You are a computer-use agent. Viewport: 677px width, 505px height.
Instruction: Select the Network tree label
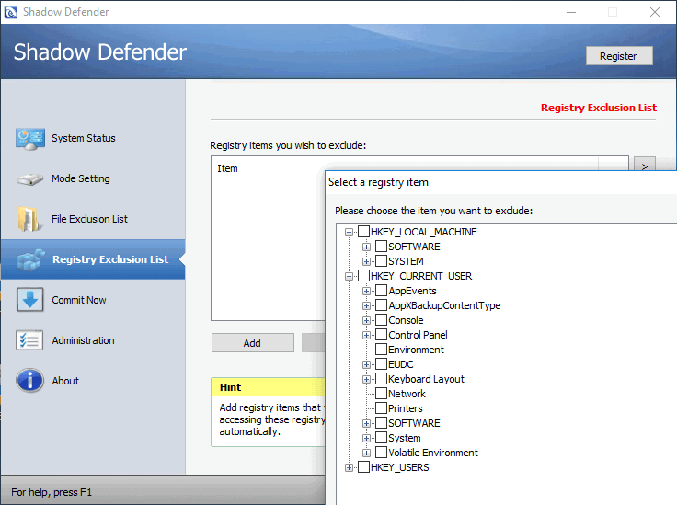407,394
